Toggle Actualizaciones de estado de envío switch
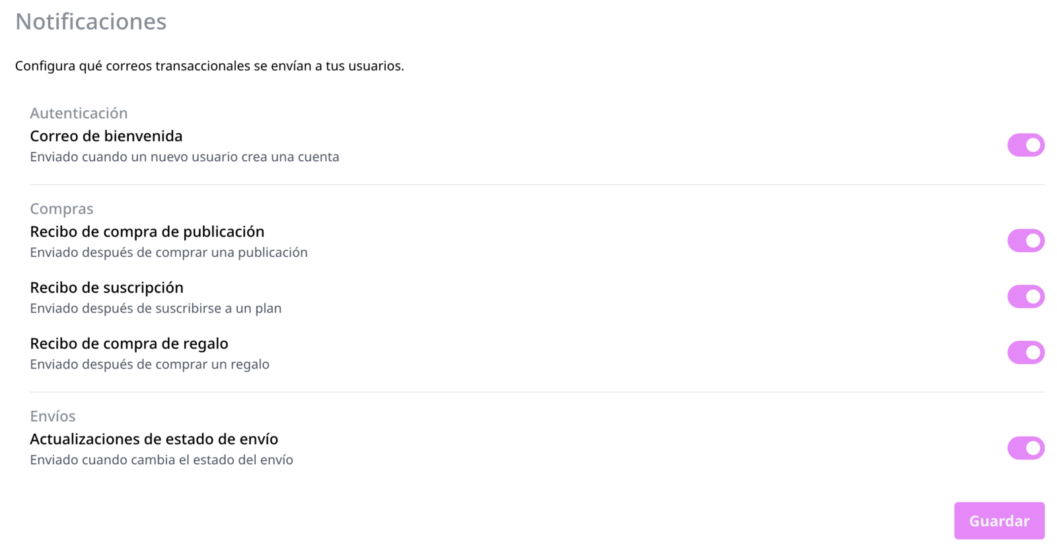The width and height of the screenshot is (1057, 552). [1025, 448]
